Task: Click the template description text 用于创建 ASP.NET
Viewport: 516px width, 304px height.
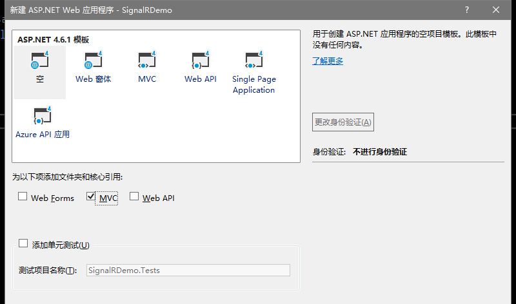Action: point(404,39)
